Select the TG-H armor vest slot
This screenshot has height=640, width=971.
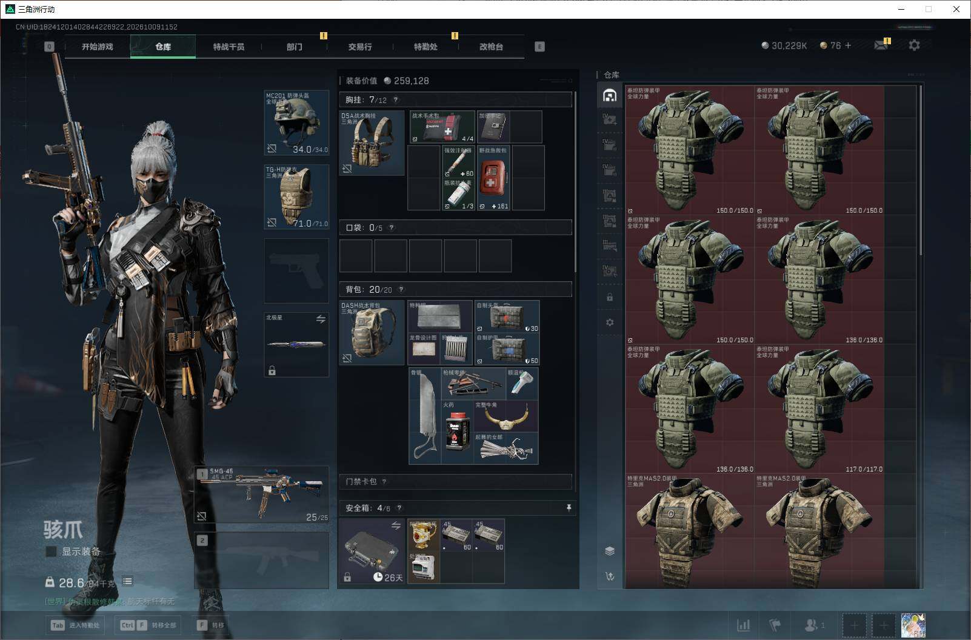click(x=296, y=197)
